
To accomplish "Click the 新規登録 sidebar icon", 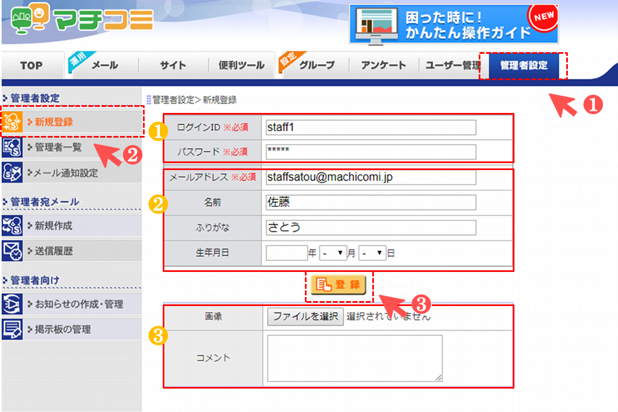I will 12,122.
